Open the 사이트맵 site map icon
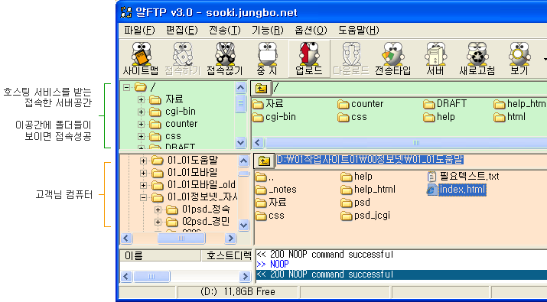The width and height of the screenshot is (547, 302). 141,59
